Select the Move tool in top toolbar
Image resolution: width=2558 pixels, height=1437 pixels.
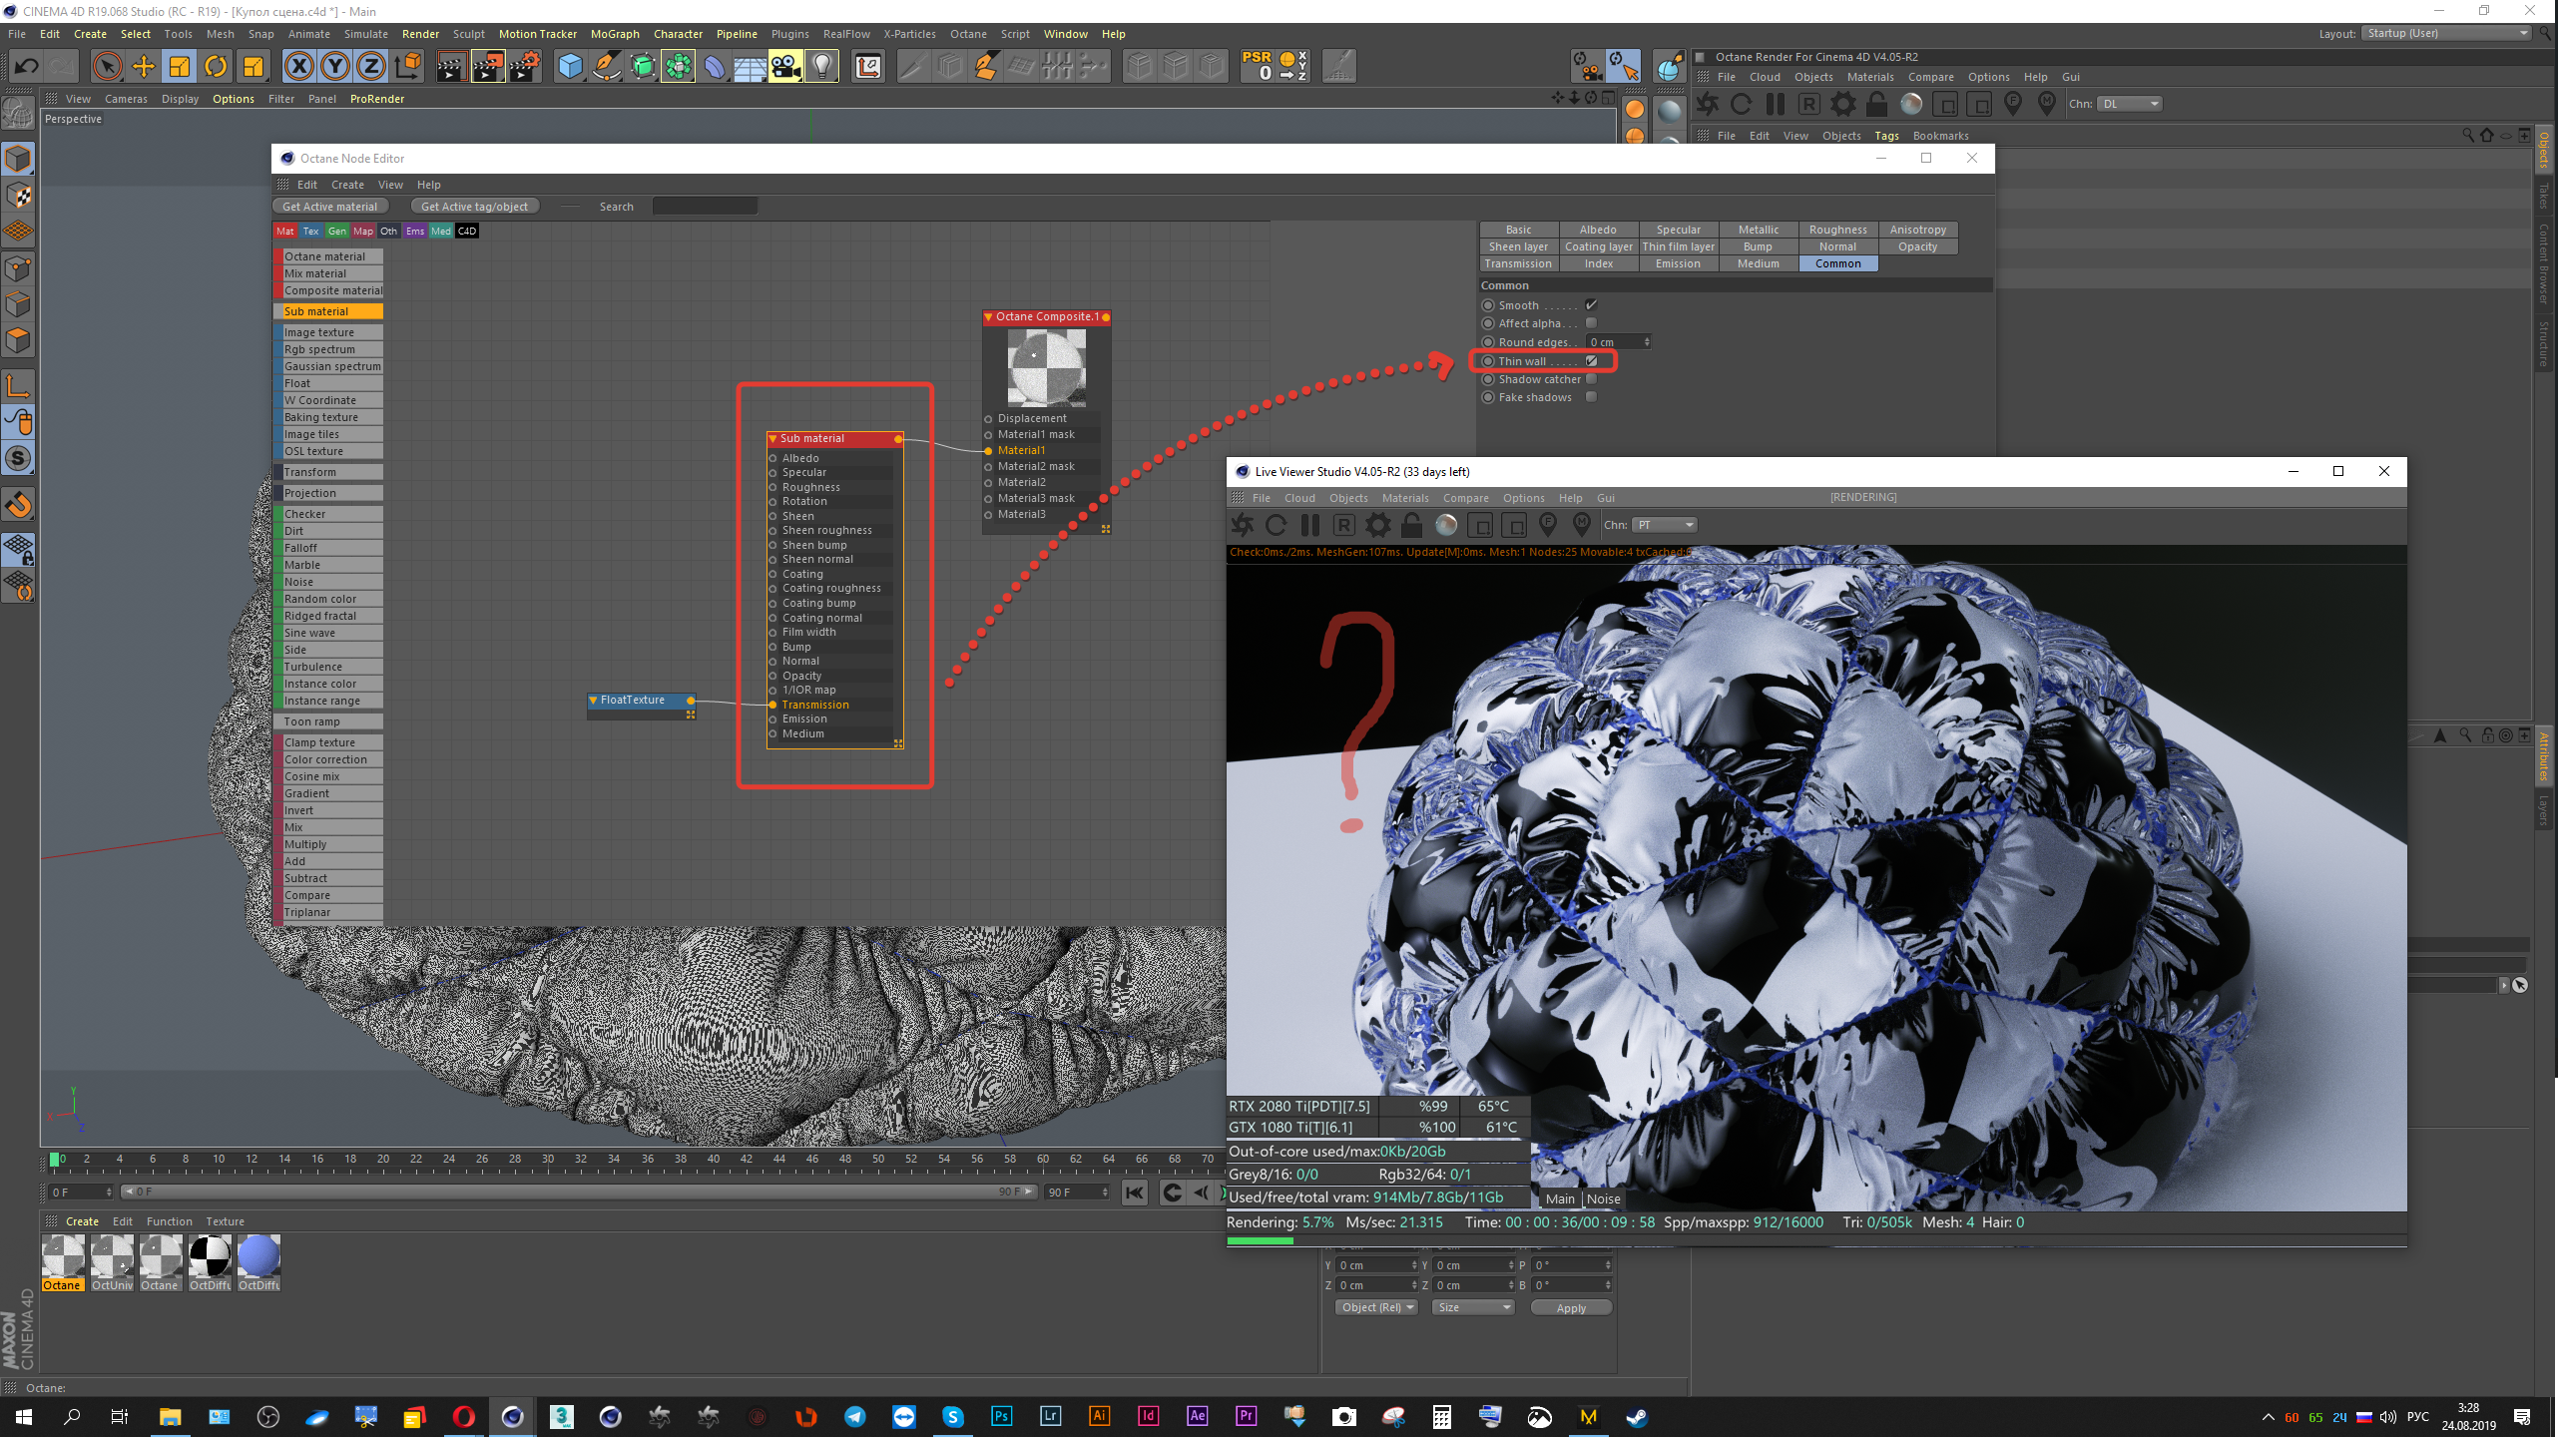pos(144,67)
